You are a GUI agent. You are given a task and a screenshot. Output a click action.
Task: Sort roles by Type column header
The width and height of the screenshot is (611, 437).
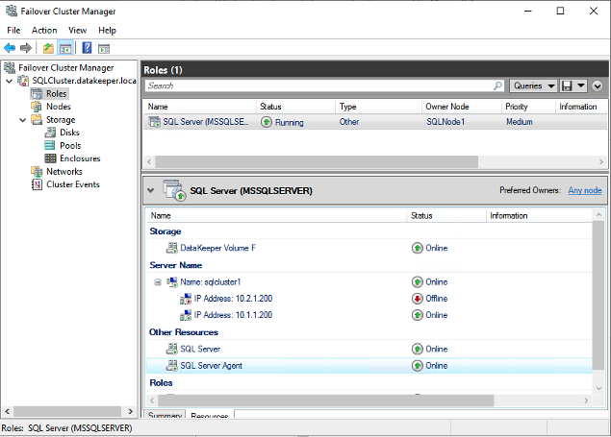pos(378,107)
